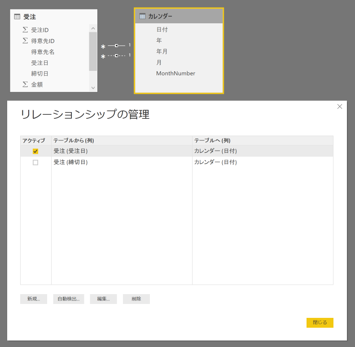Click the テーブルへ (列) column header
Image resolution: width=355 pixels, height=347 pixels.
(263, 140)
